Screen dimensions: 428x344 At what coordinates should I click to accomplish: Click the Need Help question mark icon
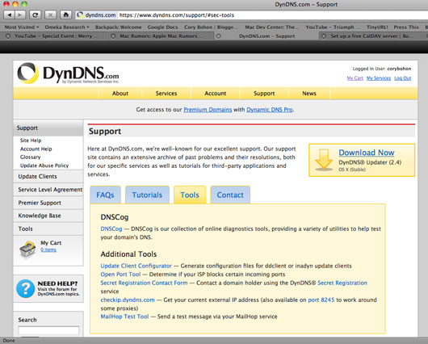pyautogui.click(x=25, y=288)
